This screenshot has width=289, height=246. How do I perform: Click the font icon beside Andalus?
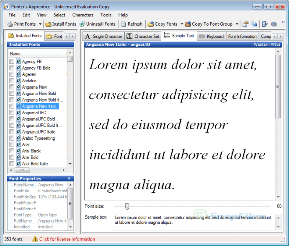pos(18,81)
